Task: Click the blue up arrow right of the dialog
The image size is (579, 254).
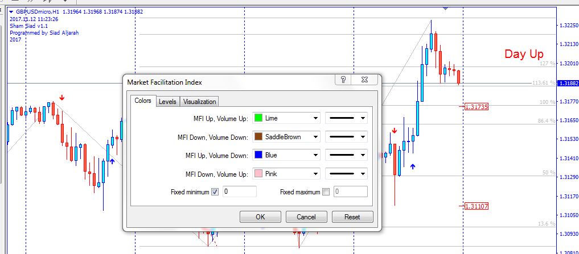Action: 413,166
